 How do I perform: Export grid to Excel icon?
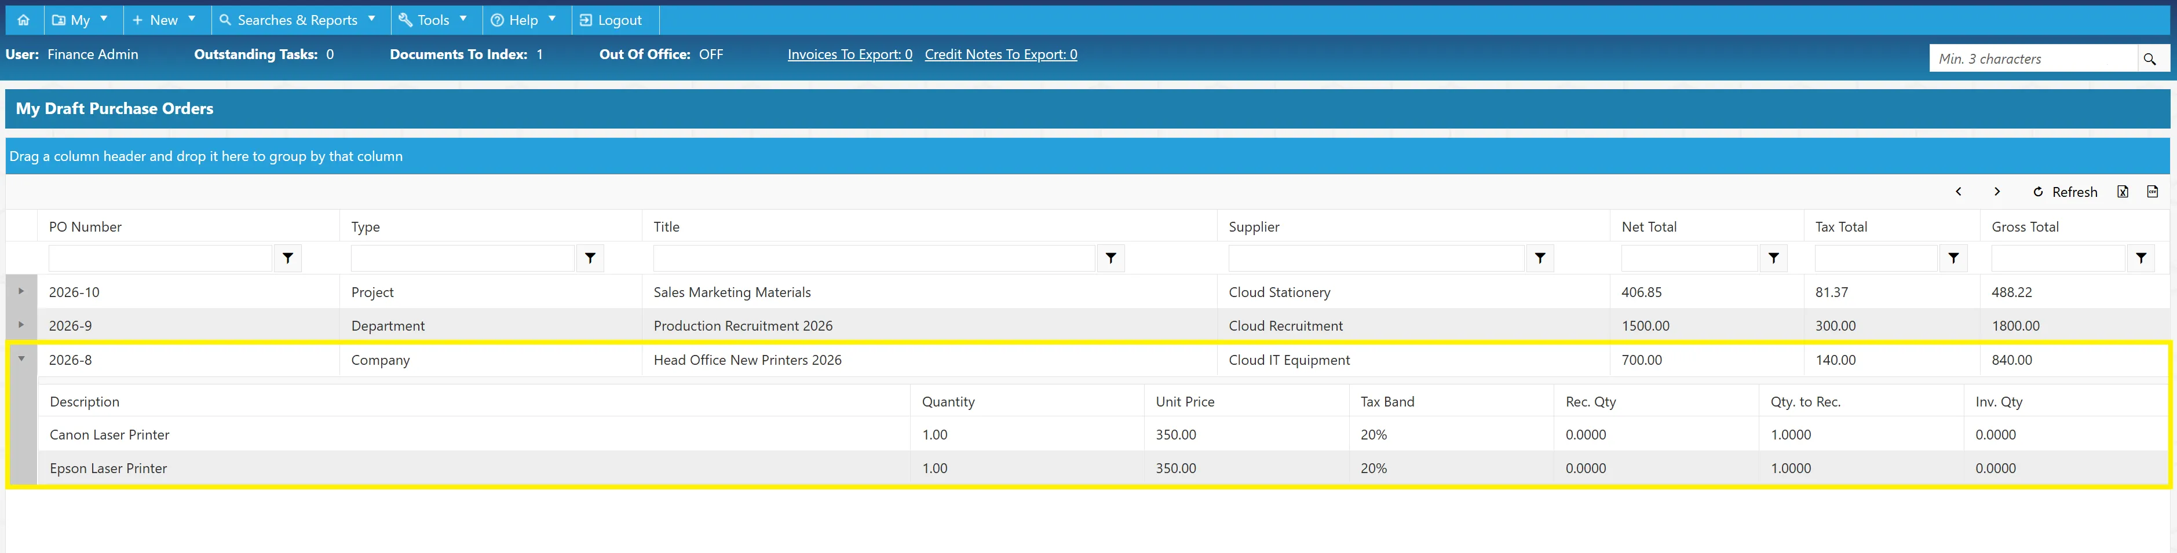tap(2122, 192)
